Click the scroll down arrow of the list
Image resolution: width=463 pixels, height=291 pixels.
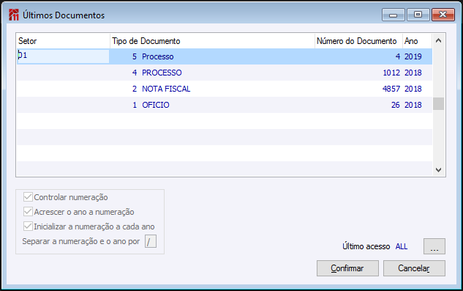[438, 170]
